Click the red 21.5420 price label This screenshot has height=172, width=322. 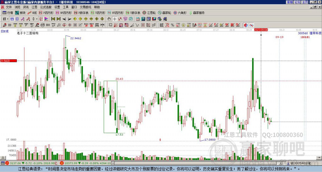[x=8, y=61]
